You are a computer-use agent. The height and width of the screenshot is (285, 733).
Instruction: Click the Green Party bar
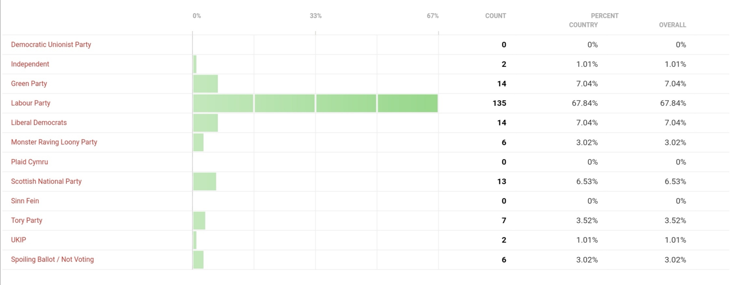pyautogui.click(x=205, y=84)
